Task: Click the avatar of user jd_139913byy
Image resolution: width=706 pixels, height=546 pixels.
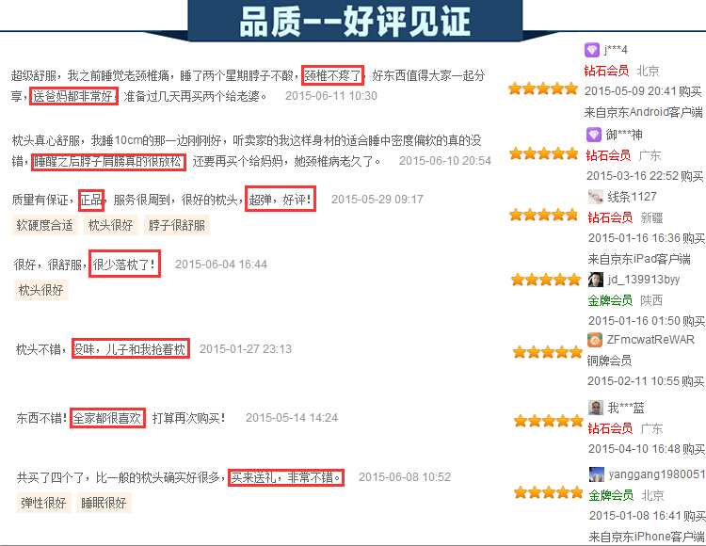Action: 595,280
